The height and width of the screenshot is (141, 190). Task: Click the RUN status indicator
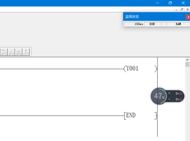(152, 24)
